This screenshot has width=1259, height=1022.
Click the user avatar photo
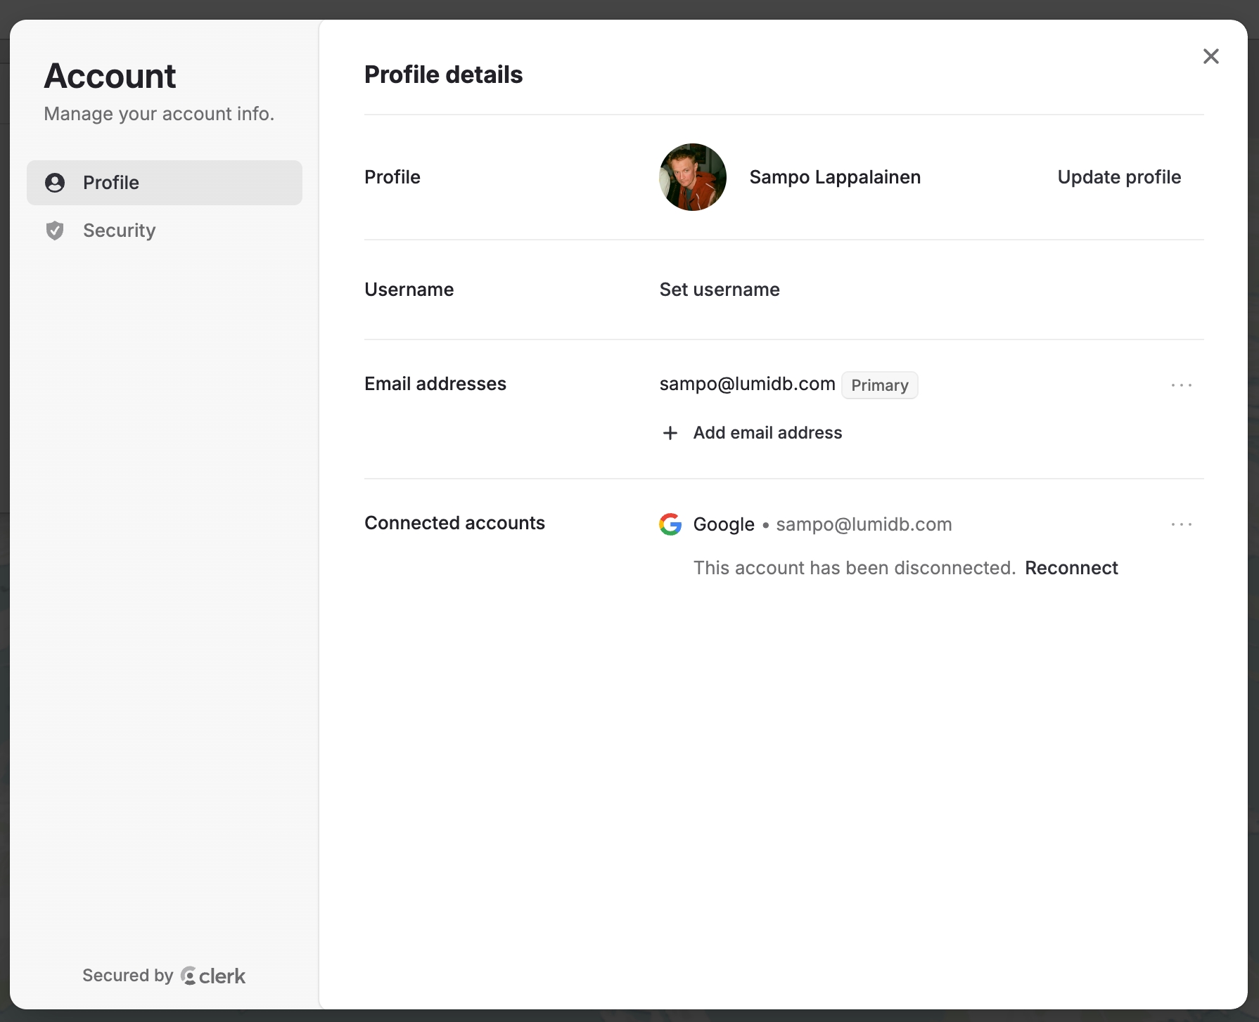tap(693, 177)
